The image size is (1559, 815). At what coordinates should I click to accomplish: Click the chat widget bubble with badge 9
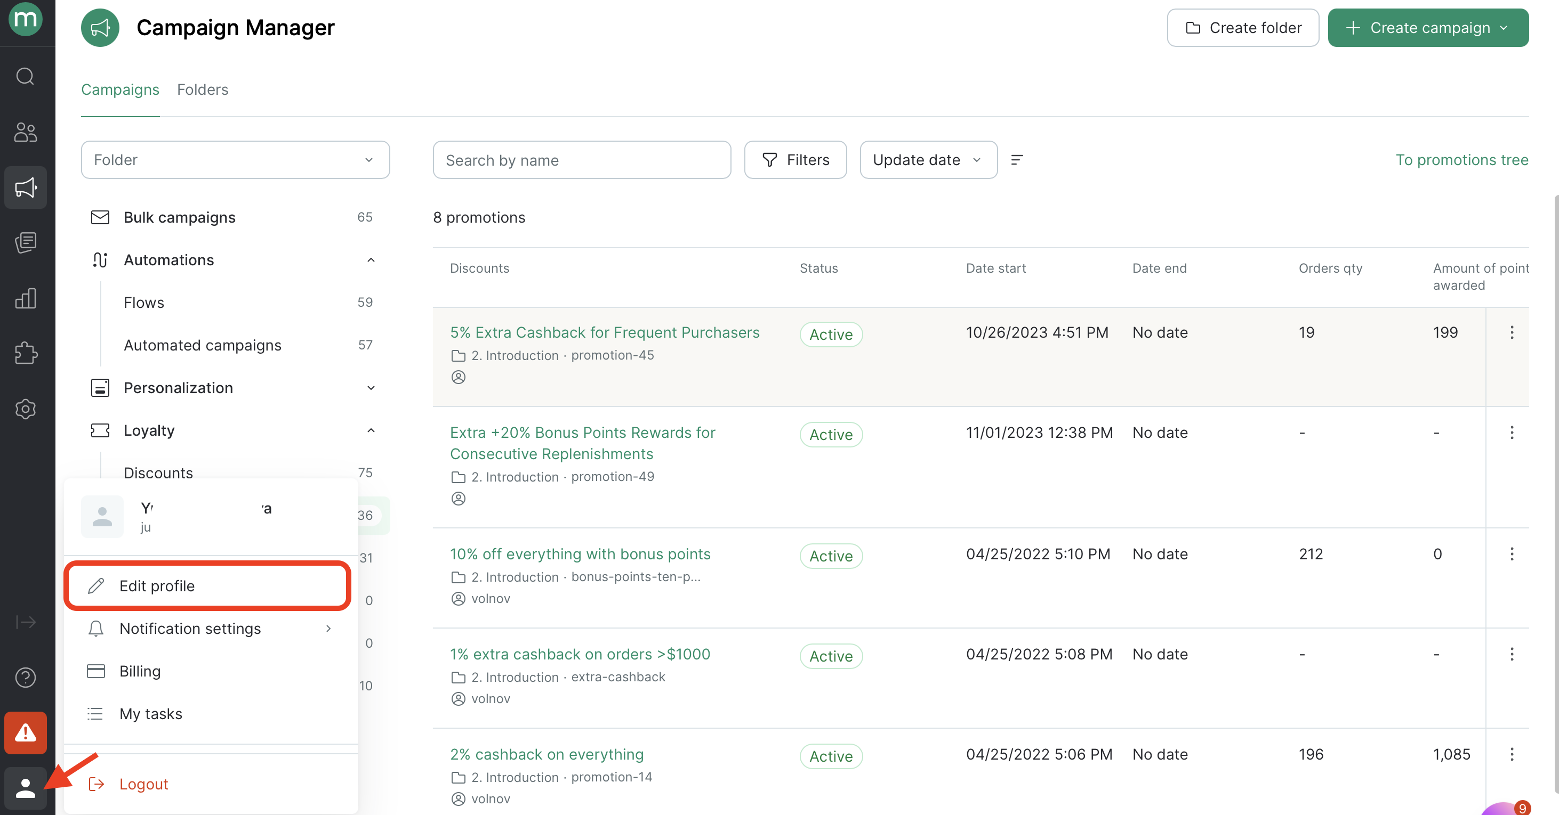[x=1505, y=808]
